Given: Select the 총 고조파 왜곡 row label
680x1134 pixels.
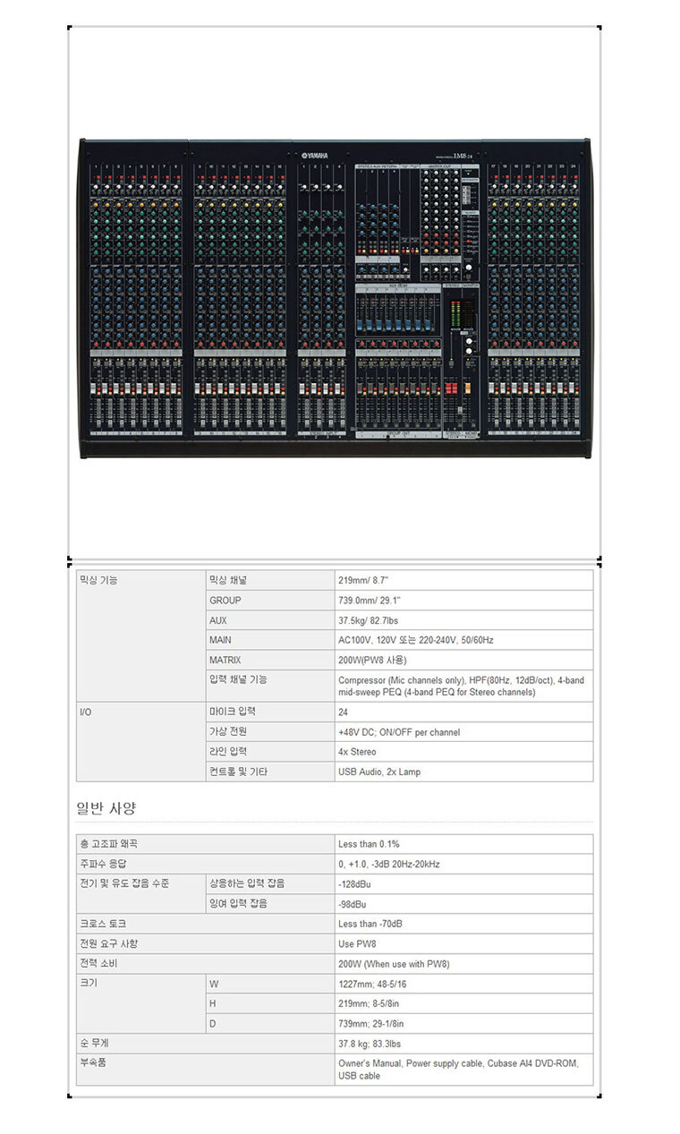Looking at the screenshot, I should pos(206,844).
